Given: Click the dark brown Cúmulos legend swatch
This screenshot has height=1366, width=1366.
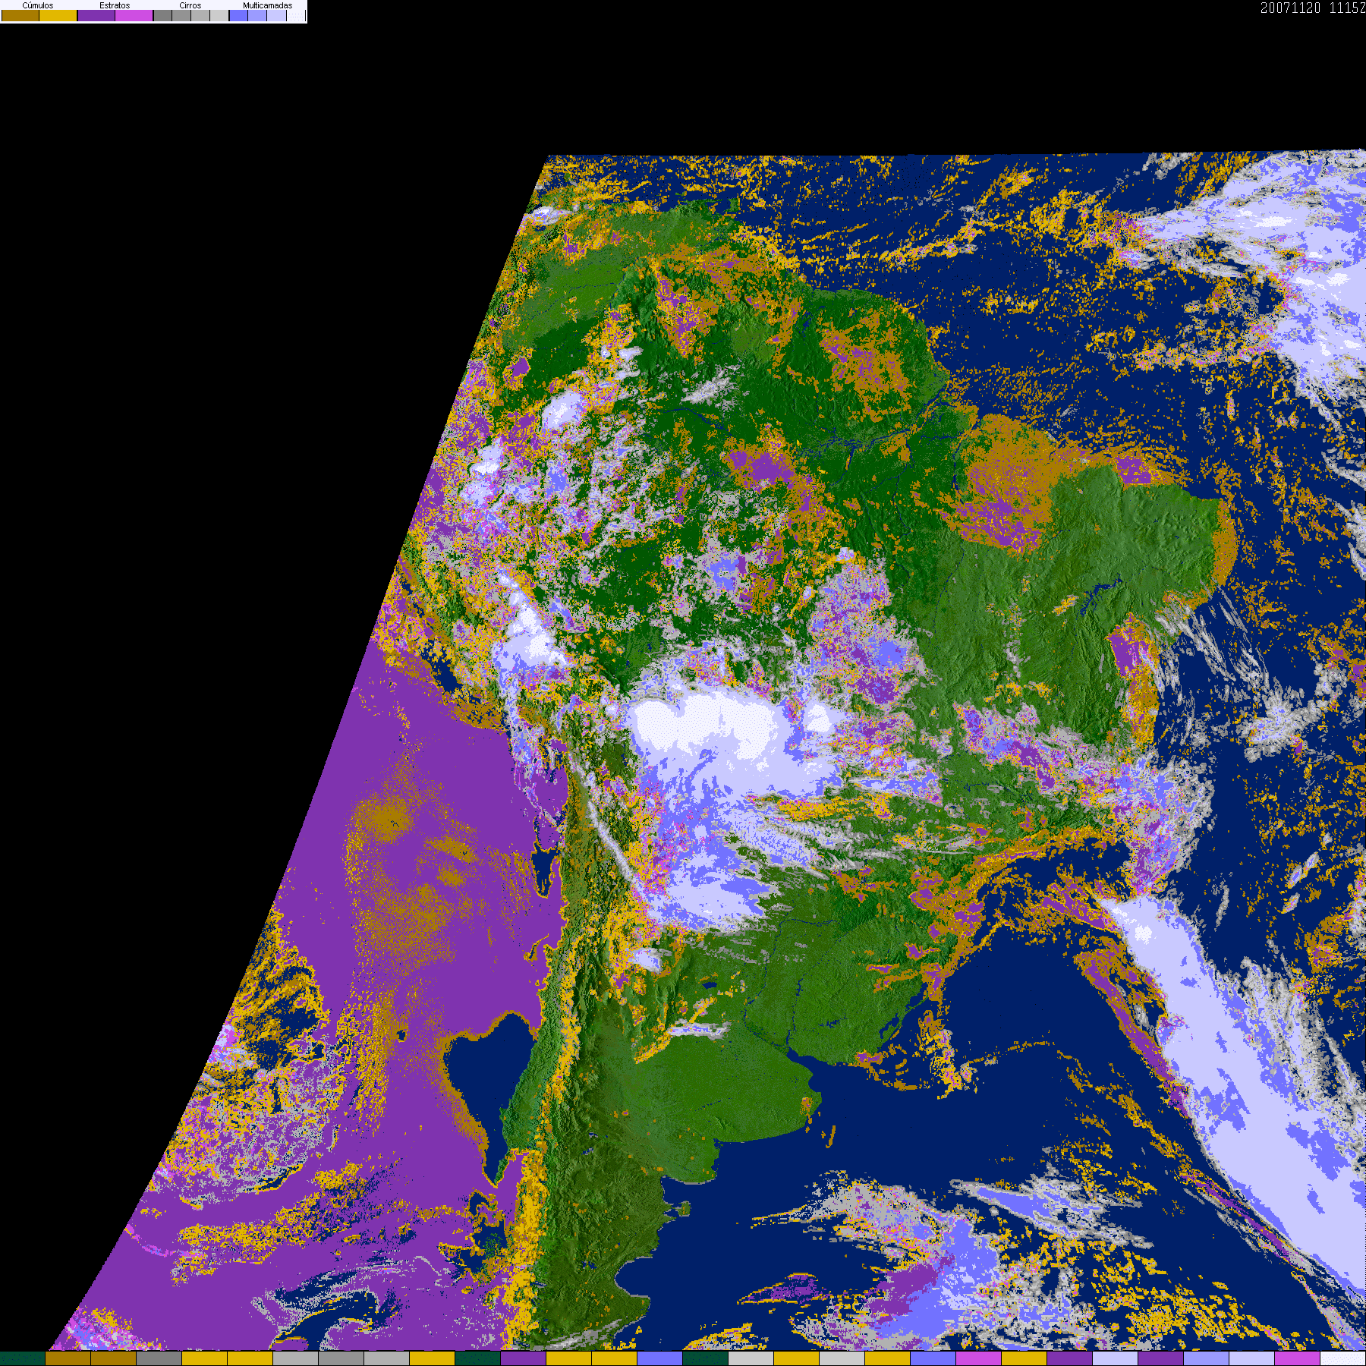Looking at the screenshot, I should pyautogui.click(x=20, y=15).
